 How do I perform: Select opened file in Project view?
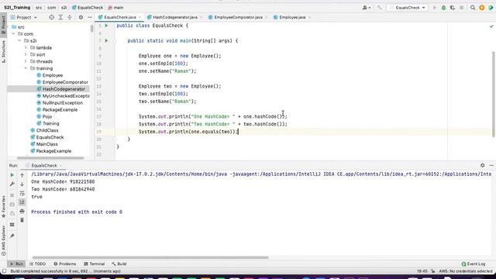click(52, 17)
